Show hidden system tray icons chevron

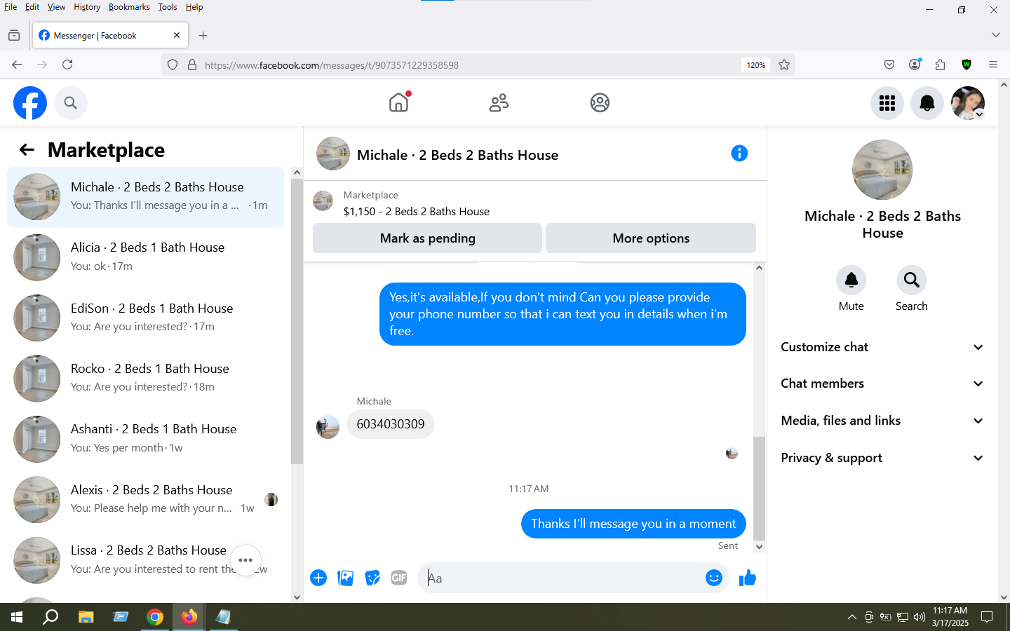coord(851,617)
